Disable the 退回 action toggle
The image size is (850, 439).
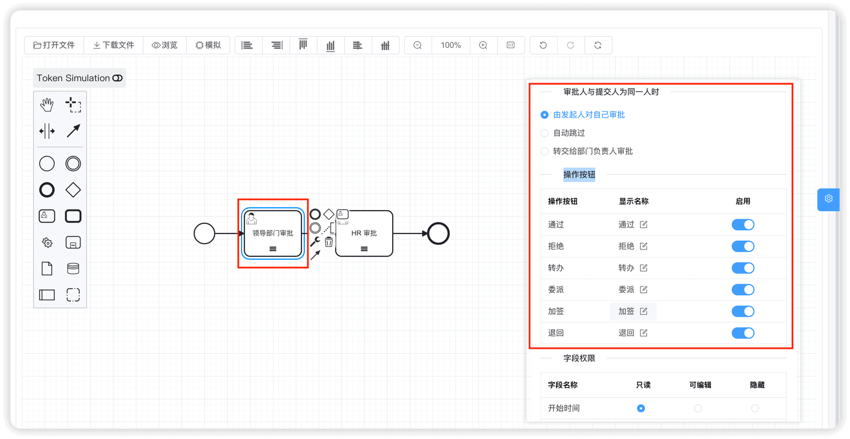[743, 333]
